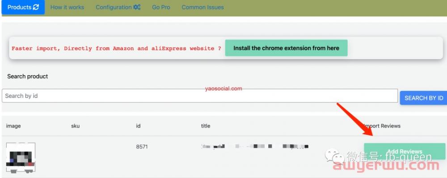Click the red Faster import notice text
This screenshot has width=447, height=178.
click(x=116, y=48)
